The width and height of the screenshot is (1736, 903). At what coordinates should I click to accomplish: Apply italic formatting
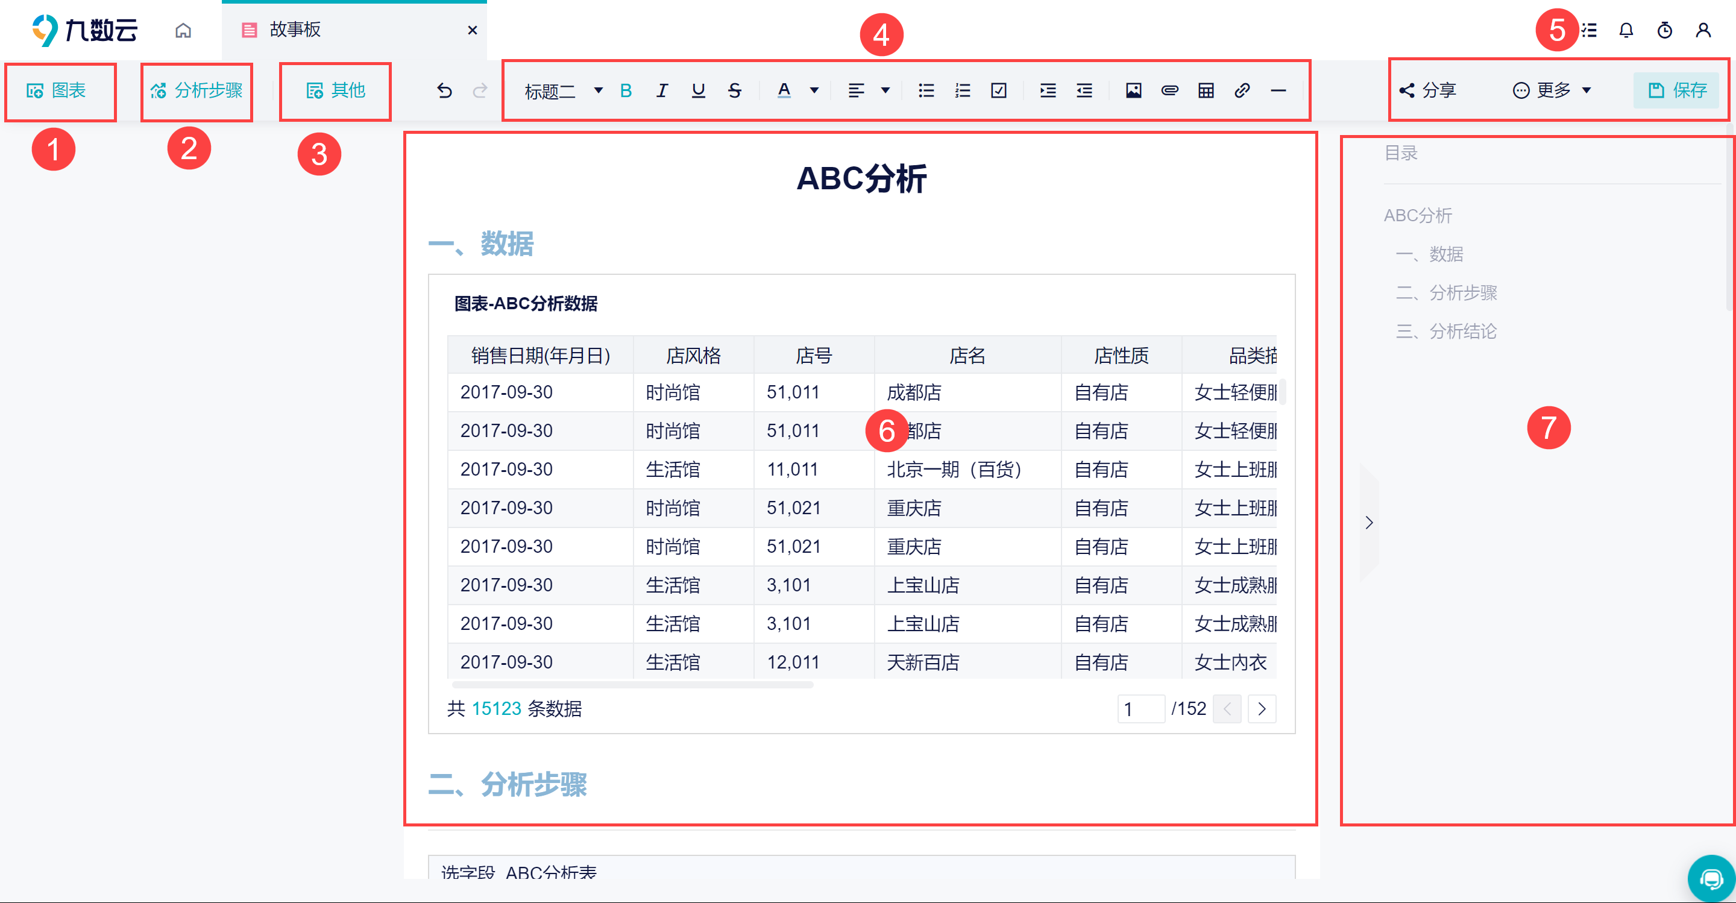tap(662, 90)
